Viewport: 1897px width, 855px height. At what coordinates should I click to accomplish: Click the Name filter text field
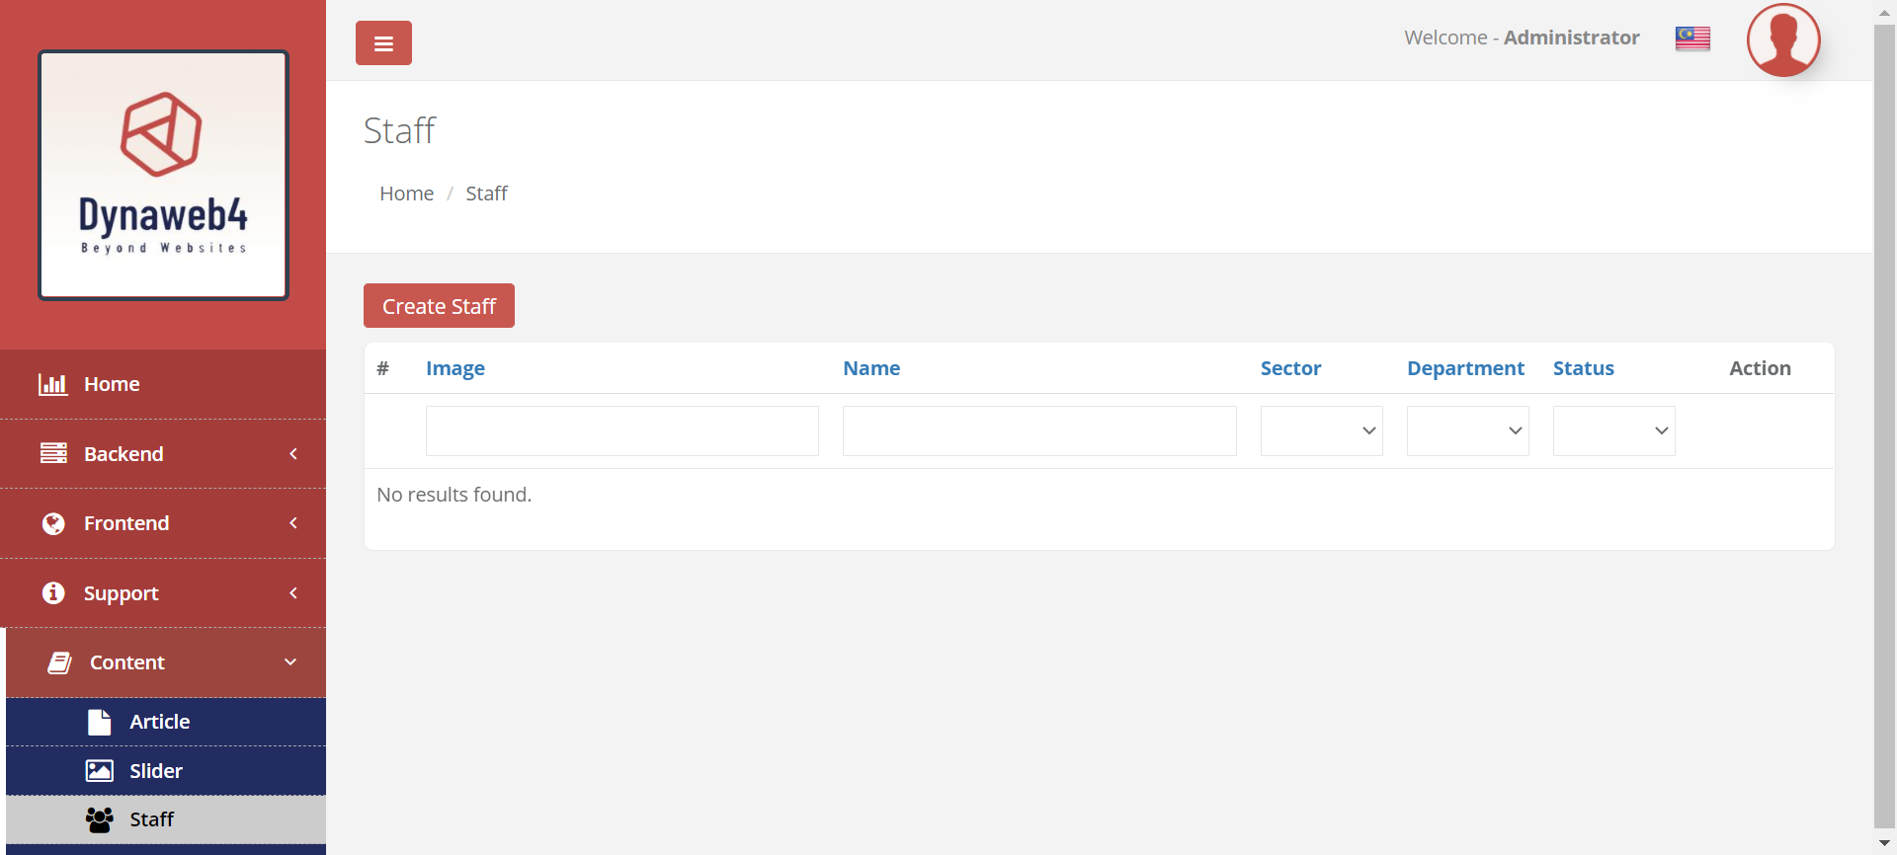[x=1039, y=430]
